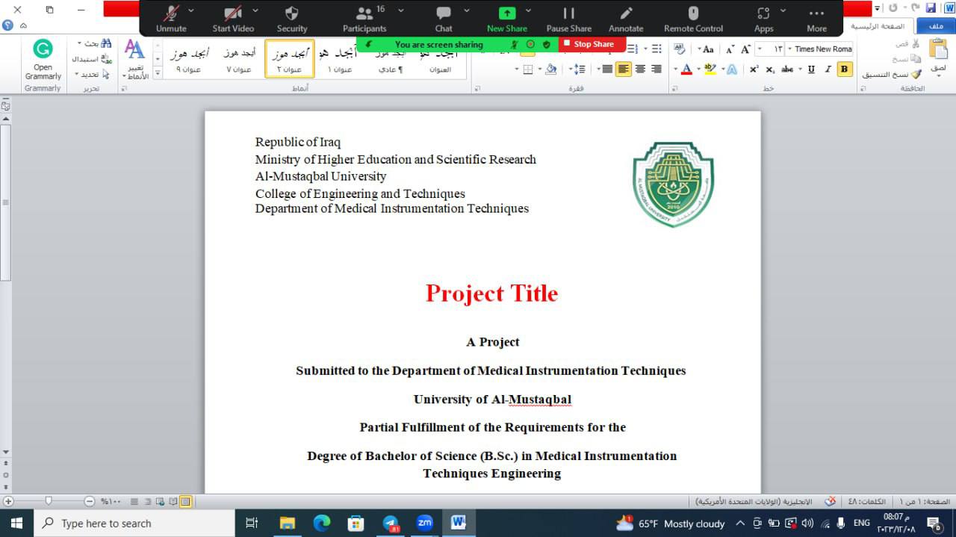Click the Format Painter brush icon

(916, 74)
